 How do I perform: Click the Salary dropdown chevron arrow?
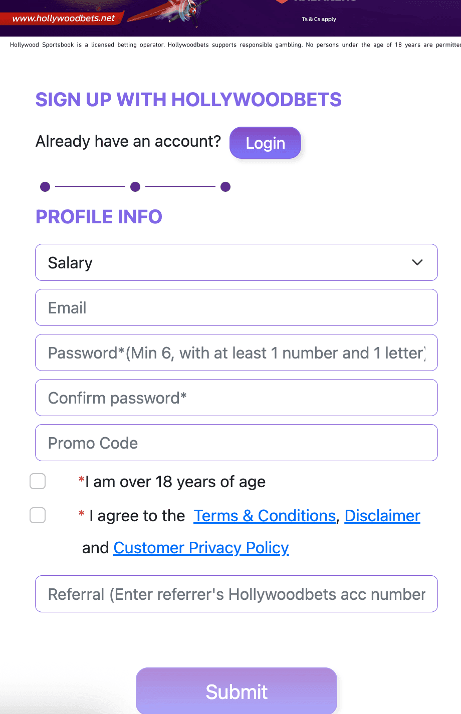pyautogui.click(x=416, y=262)
